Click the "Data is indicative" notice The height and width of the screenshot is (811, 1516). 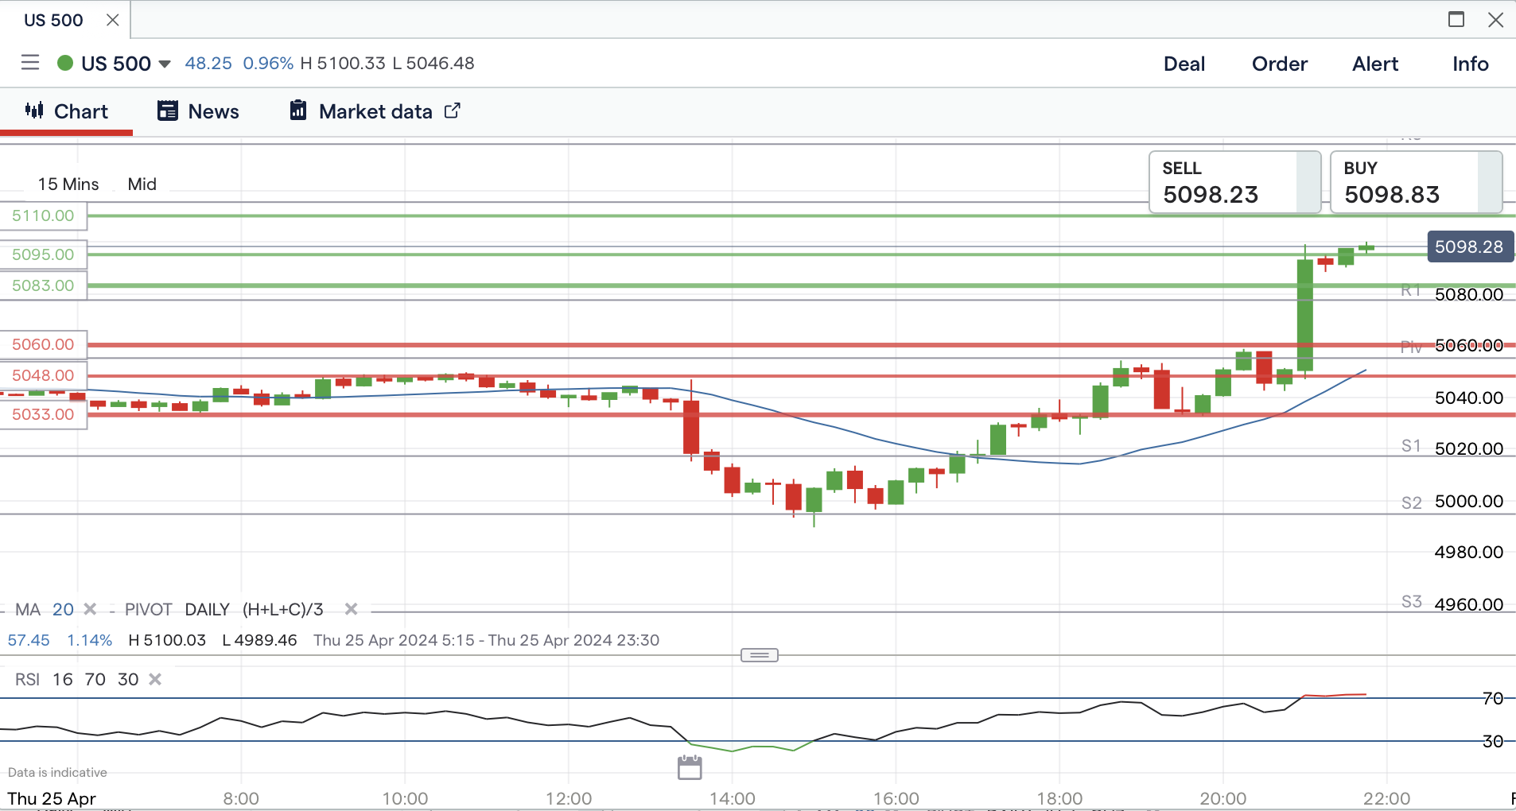57,772
